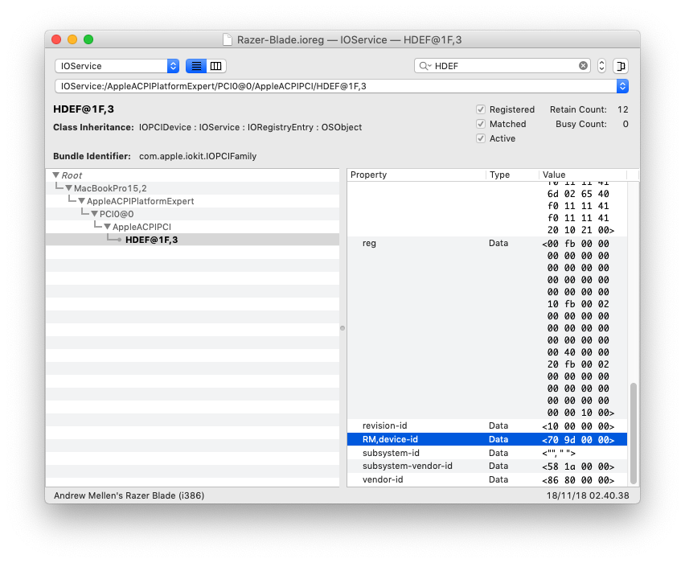The image size is (685, 563).
Task: Click the timestamp 18/11/18 02.40.38
Action: pos(588,495)
